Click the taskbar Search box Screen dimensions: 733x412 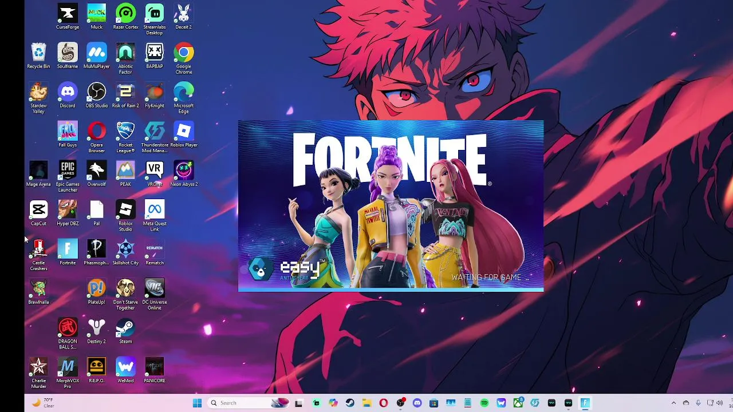coord(249,403)
